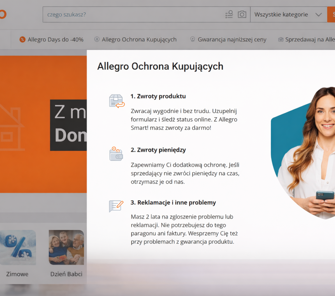Click the Gwarancja najniższej ceny price-tag icon
The height and width of the screenshot is (296, 335).
pyautogui.click(x=192, y=39)
